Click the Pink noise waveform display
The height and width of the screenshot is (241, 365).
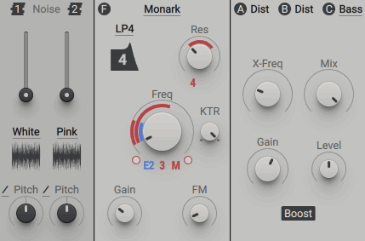[67, 156]
